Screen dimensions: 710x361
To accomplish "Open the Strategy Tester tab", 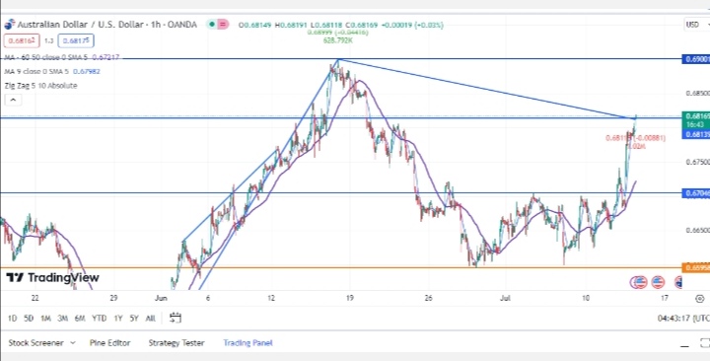I will (x=177, y=343).
